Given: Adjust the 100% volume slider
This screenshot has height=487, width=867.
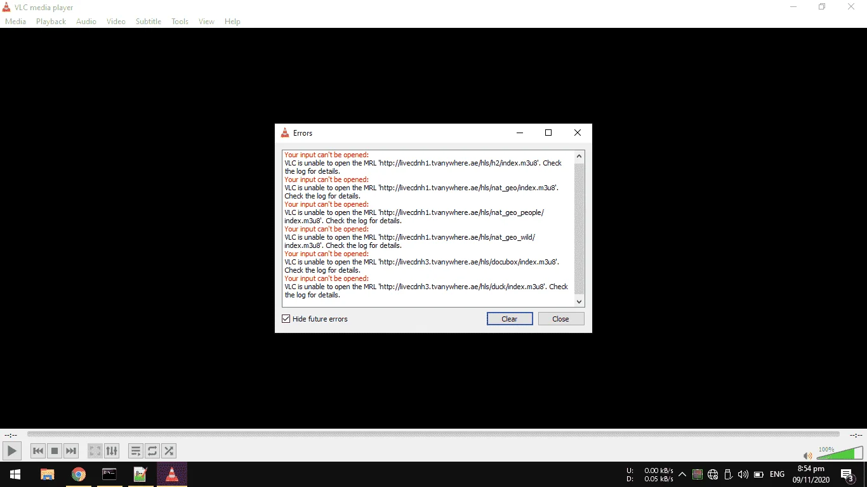Looking at the screenshot, I should pos(840,452).
